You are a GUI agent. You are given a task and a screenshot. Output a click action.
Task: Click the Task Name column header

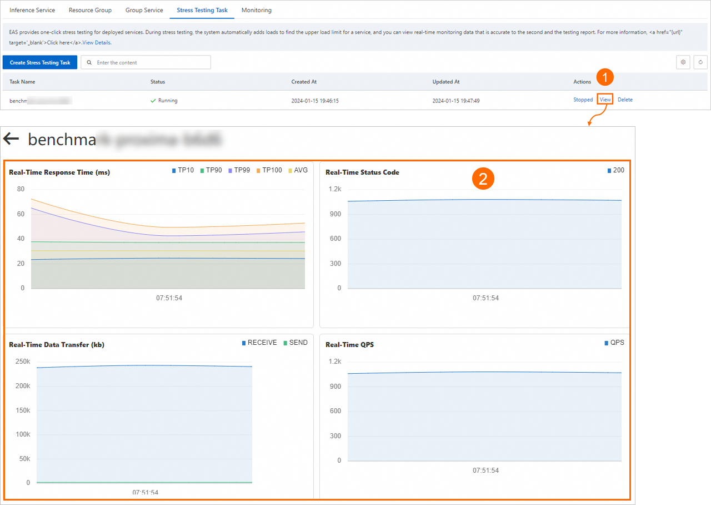coord(22,82)
